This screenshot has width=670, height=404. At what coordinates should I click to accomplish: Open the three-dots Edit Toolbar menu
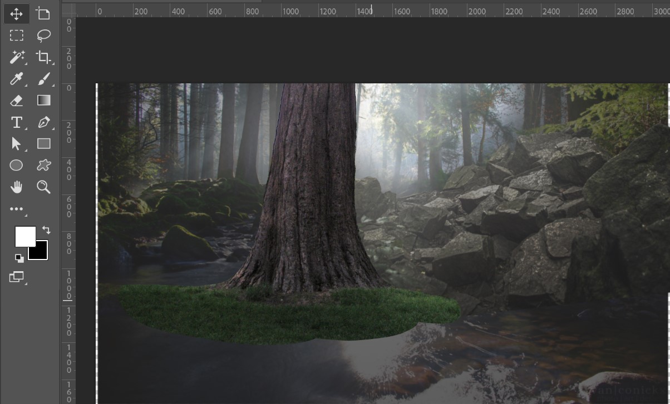coord(17,210)
